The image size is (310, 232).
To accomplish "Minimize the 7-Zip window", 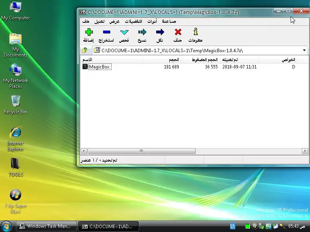I will [x=278, y=11].
